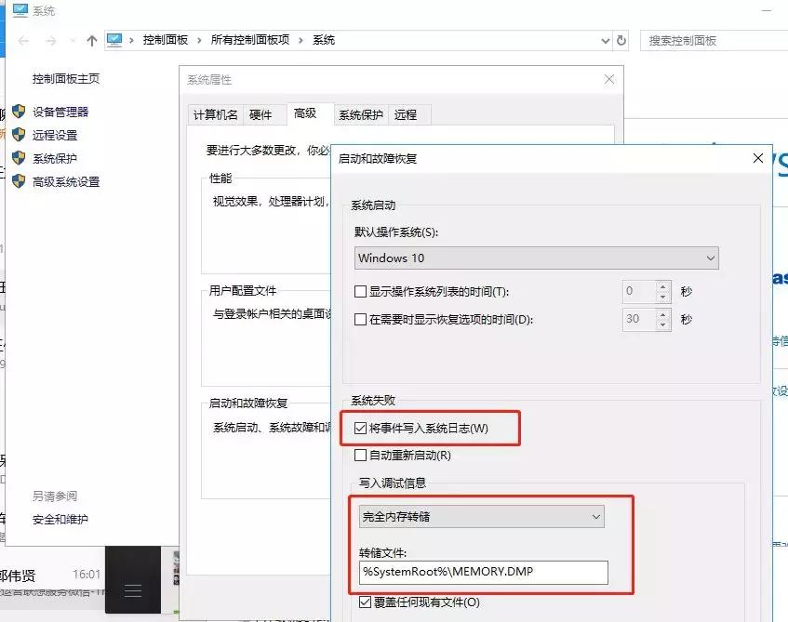Viewport: 788px width, 622px height.
Task: Click the up-folder arrow in address bar
Action: pyautogui.click(x=90, y=40)
